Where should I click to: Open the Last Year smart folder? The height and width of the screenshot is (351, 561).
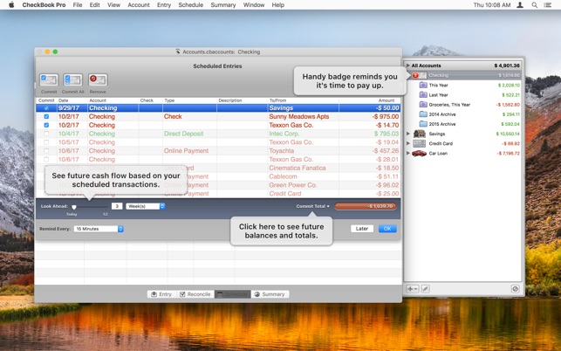pyautogui.click(x=423, y=95)
